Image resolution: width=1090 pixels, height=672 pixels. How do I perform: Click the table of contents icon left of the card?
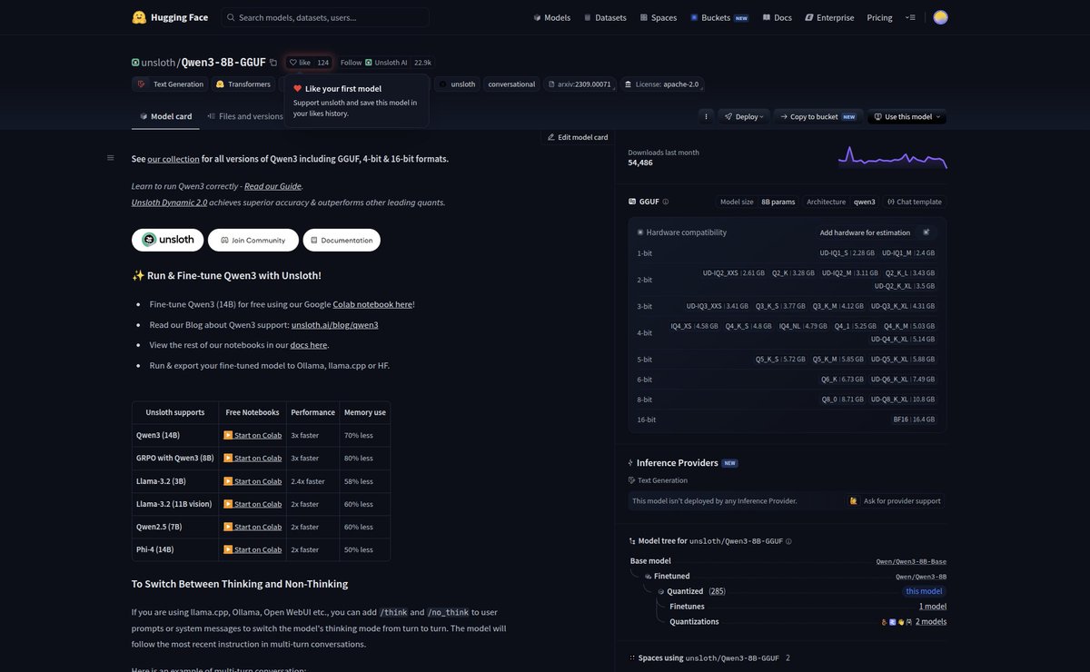(x=111, y=158)
